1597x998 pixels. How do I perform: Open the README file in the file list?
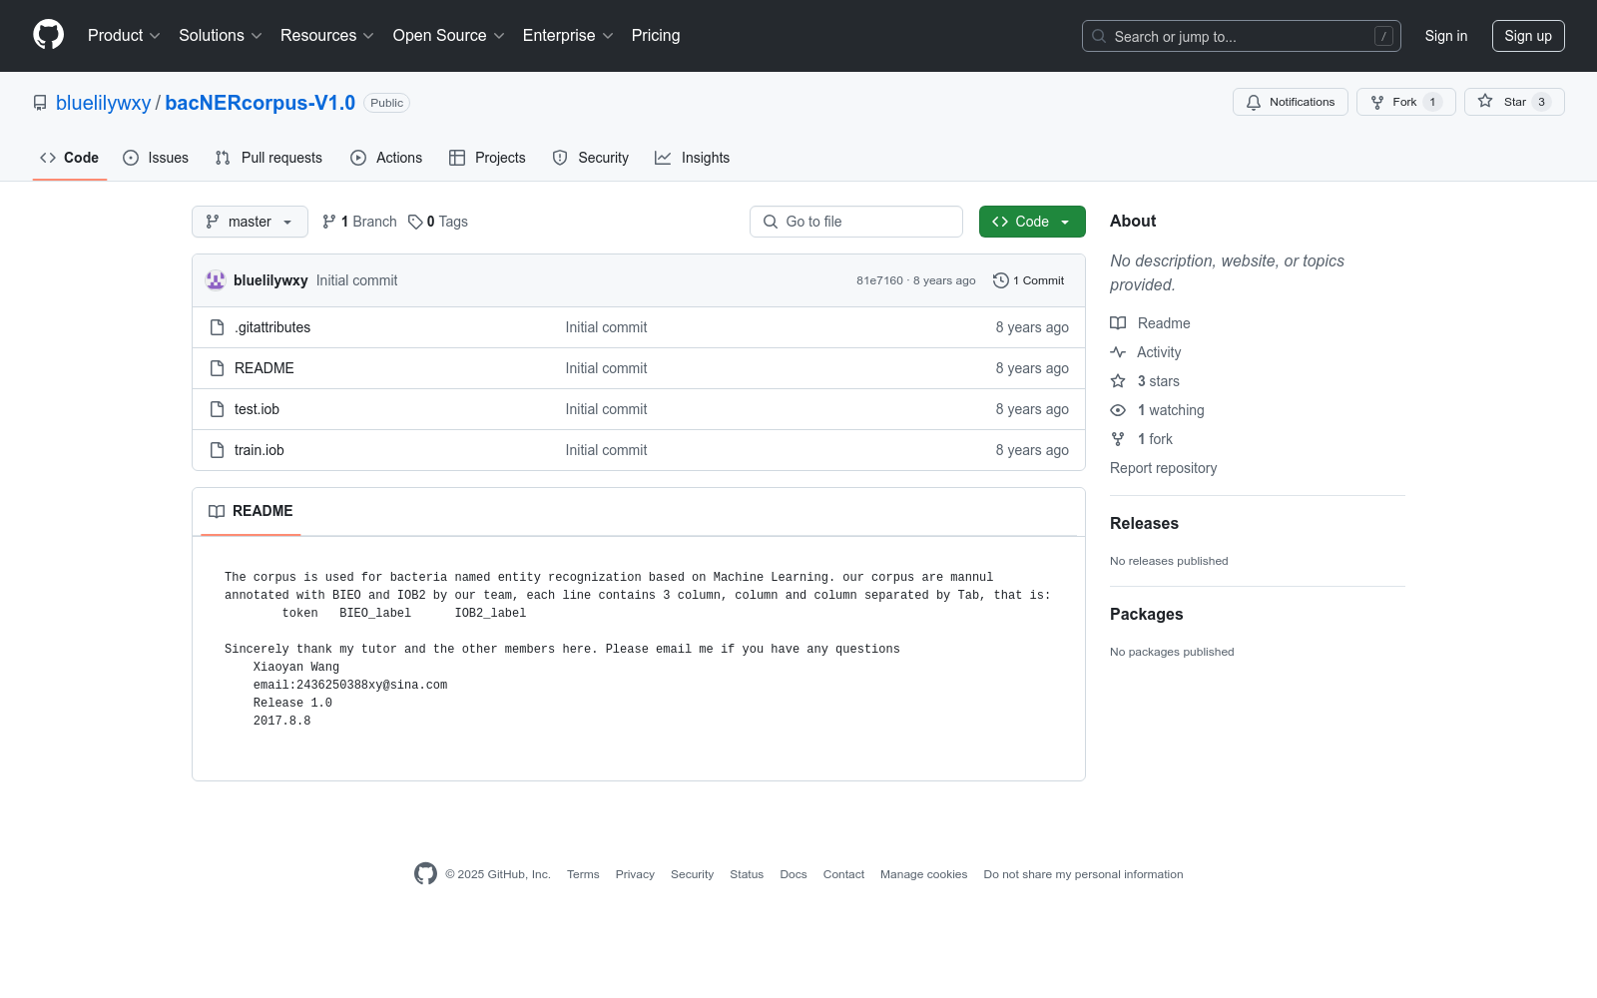click(265, 368)
